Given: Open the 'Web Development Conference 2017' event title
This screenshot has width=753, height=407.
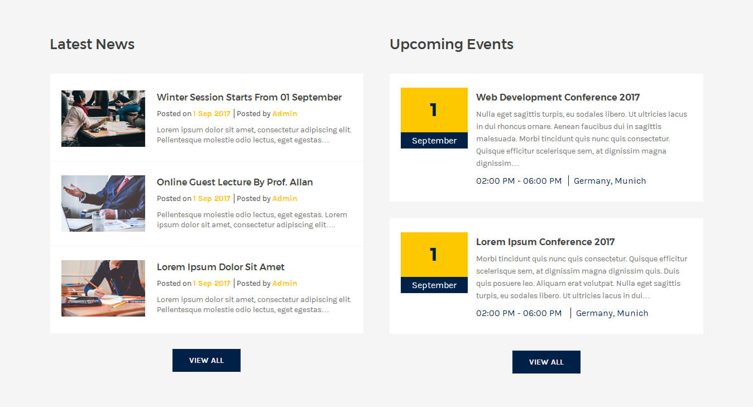Looking at the screenshot, I should click(558, 97).
